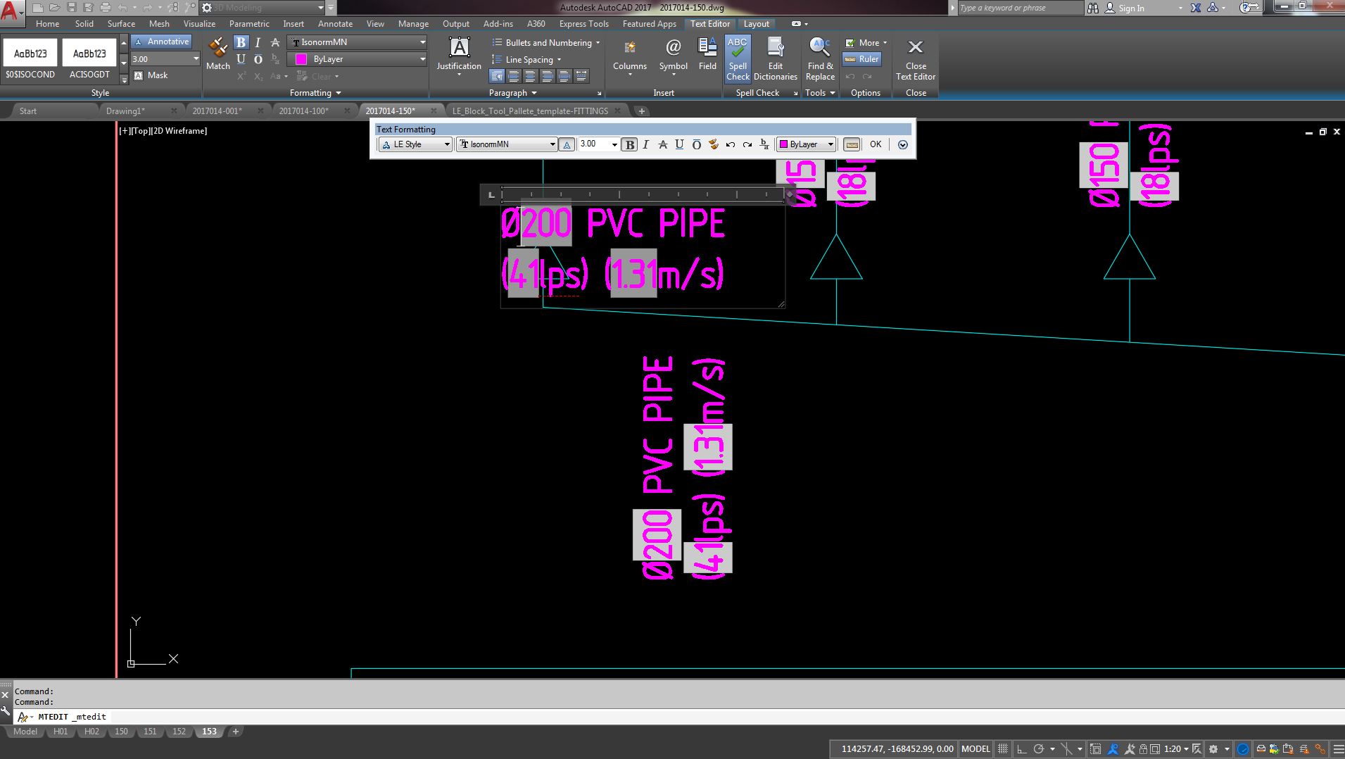Switch to the layout tab 152

tap(179, 732)
